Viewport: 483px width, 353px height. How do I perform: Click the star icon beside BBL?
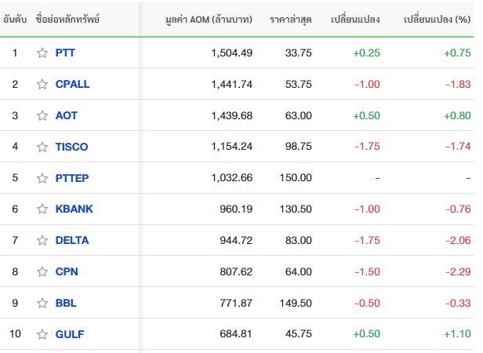click(42, 303)
